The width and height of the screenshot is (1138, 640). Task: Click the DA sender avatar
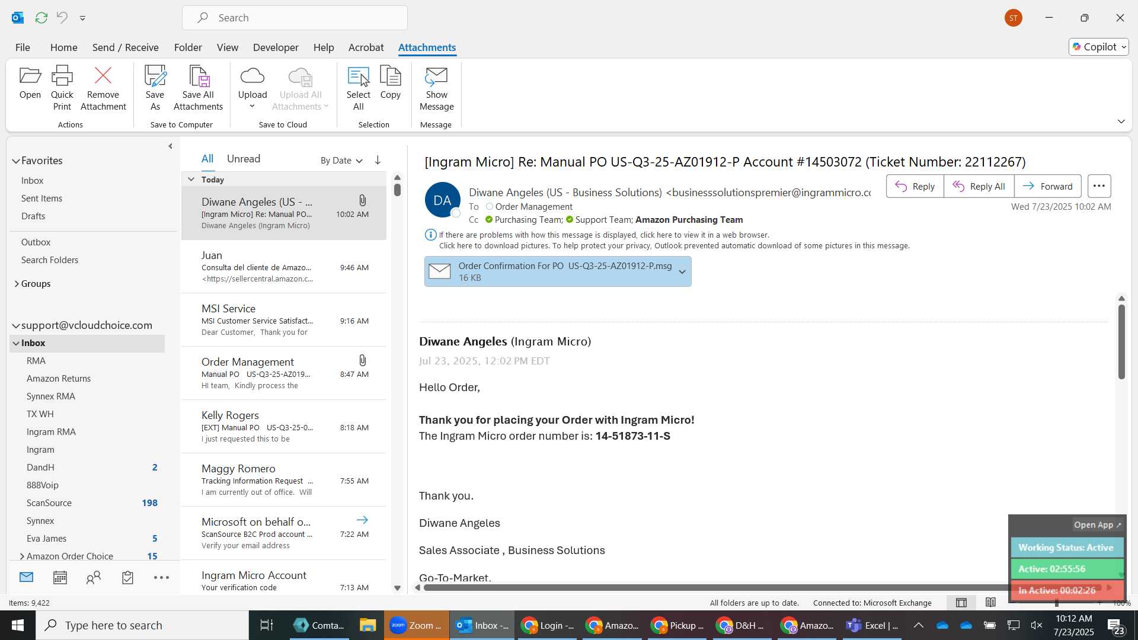tap(442, 200)
